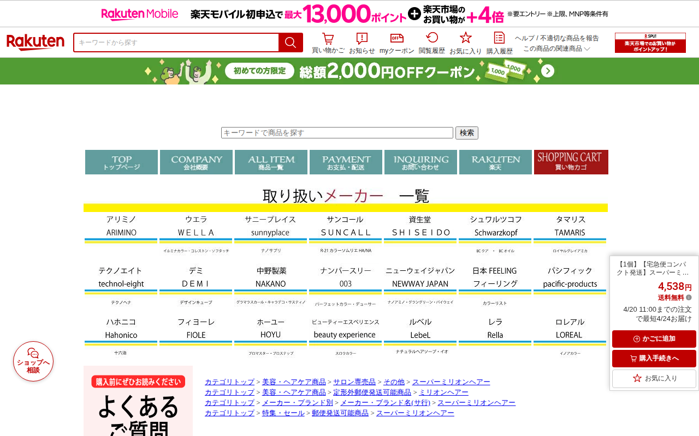Viewport: 699px width, 436px height.
Task: Open the INQUIRING お問い合わせ tab
Action: [420, 162]
